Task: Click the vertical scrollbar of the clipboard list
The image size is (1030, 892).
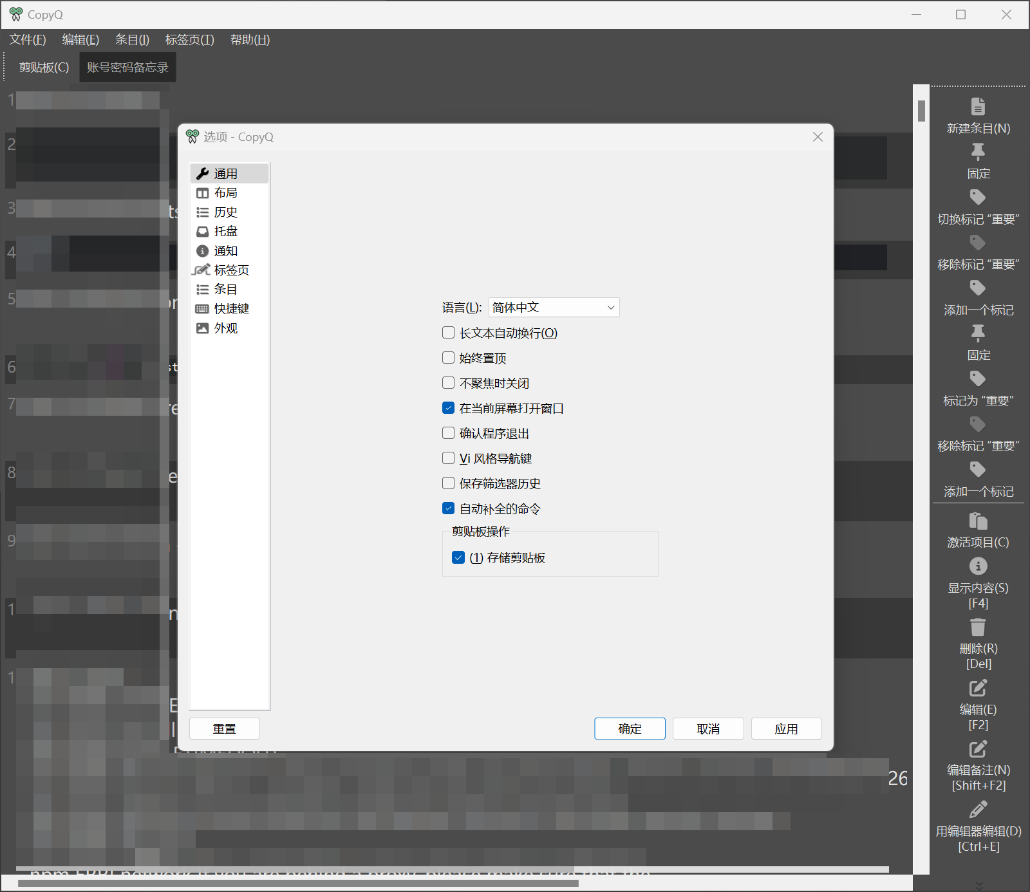Action: 921,479
